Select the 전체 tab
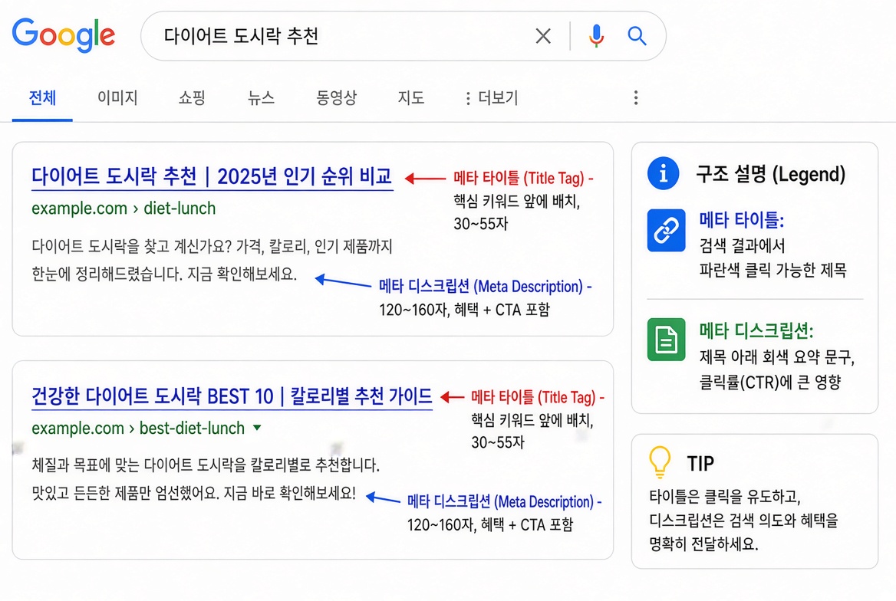Image resolution: width=896 pixels, height=601 pixels. (42, 97)
